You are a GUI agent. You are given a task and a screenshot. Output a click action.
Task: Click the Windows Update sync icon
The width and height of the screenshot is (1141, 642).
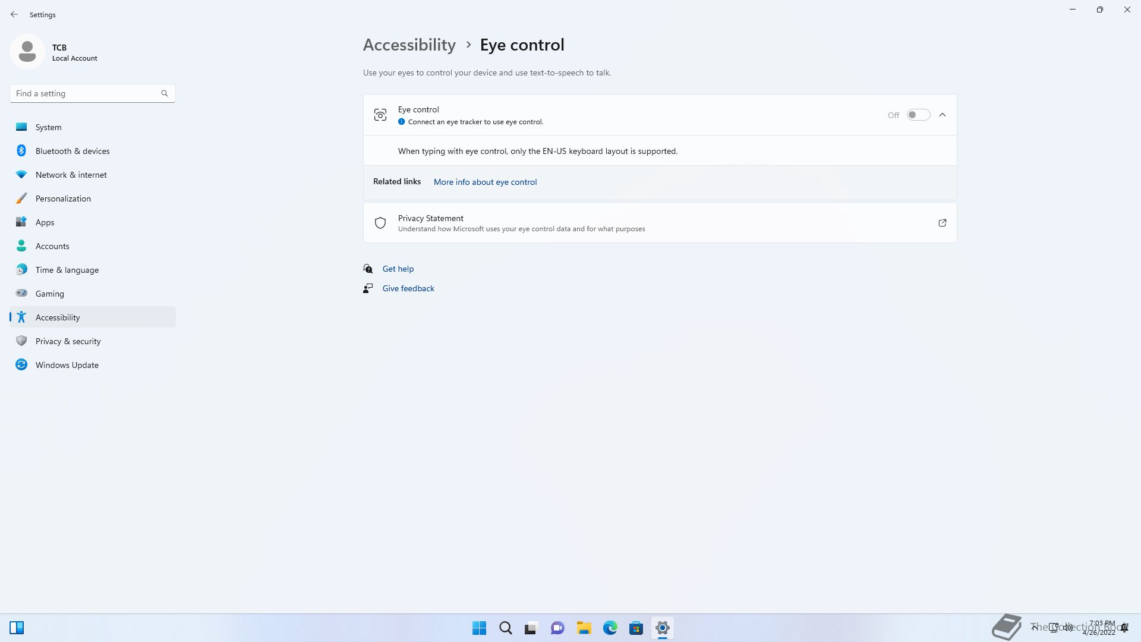tap(21, 364)
